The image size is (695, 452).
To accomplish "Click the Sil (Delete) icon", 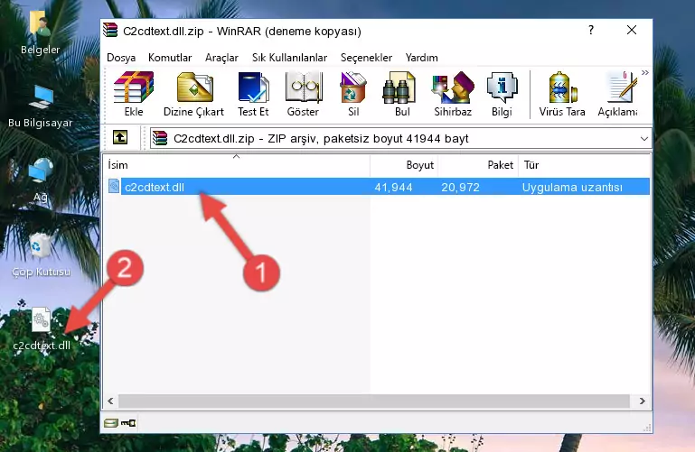I will click(x=353, y=94).
